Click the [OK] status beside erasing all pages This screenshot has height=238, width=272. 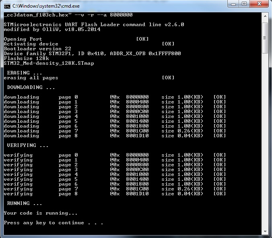pos(168,78)
